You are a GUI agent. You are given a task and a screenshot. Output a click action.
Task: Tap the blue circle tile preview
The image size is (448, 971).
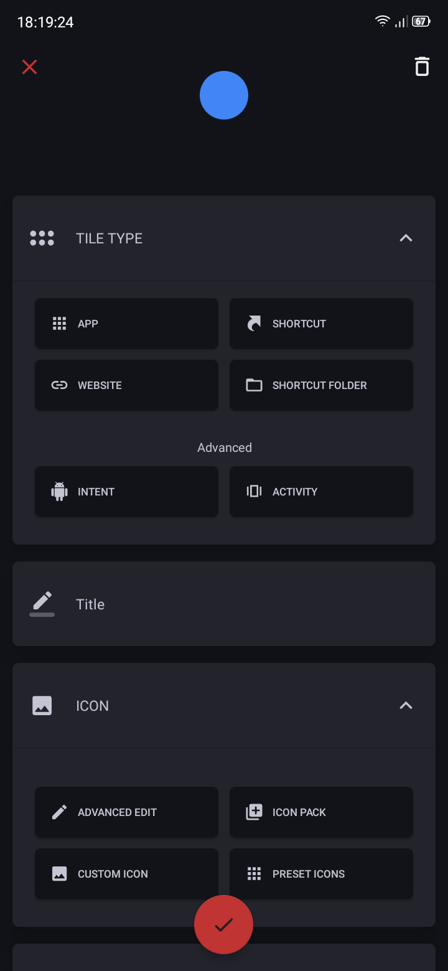224,95
